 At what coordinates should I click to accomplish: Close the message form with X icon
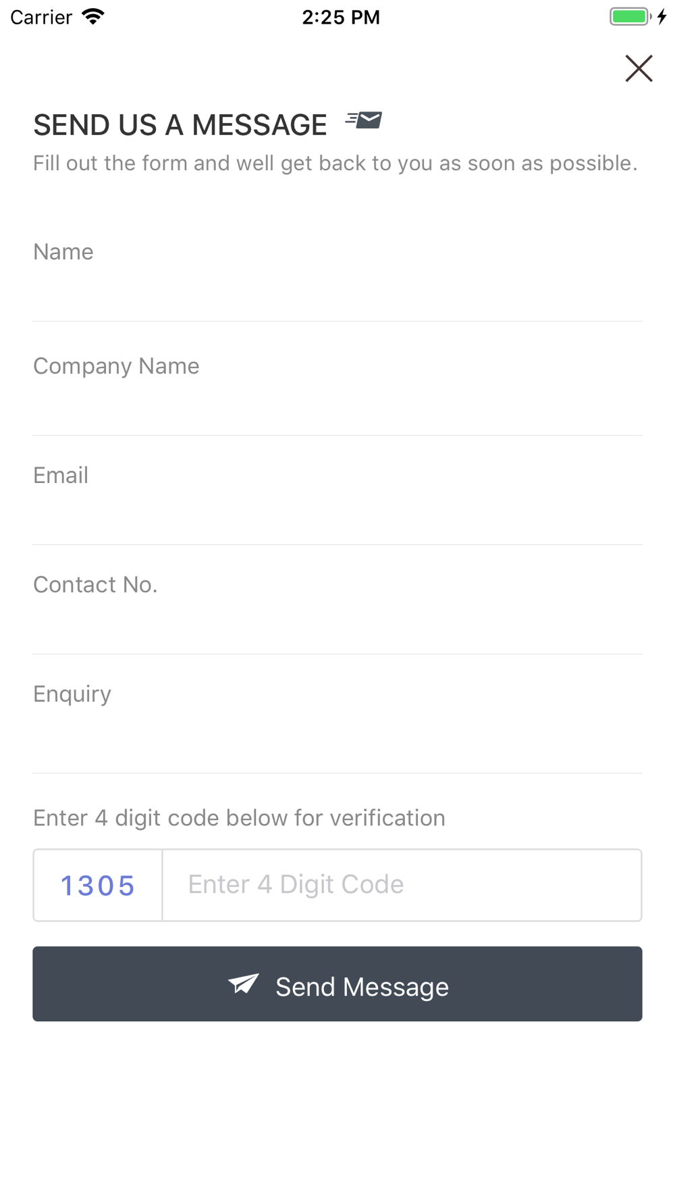coord(639,68)
